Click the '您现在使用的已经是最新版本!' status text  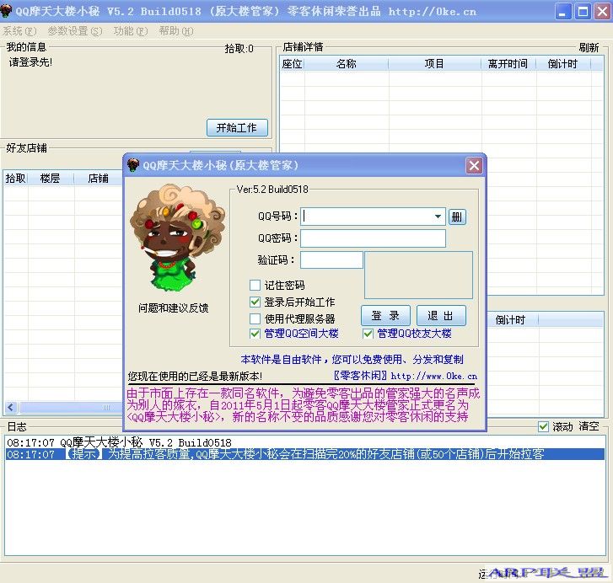coord(195,376)
